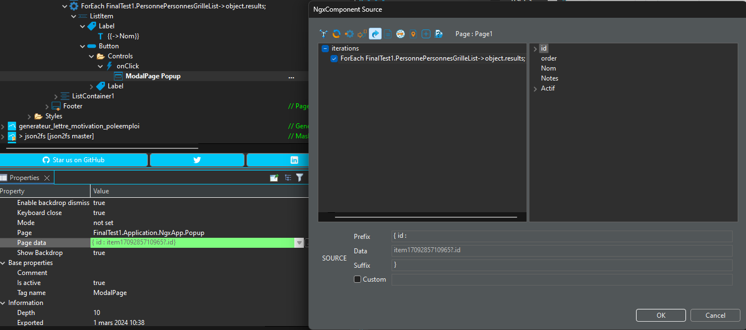Screen dimensions: 746x330
Task: Click the network nodes icon in toolbar
Action: click(x=324, y=34)
